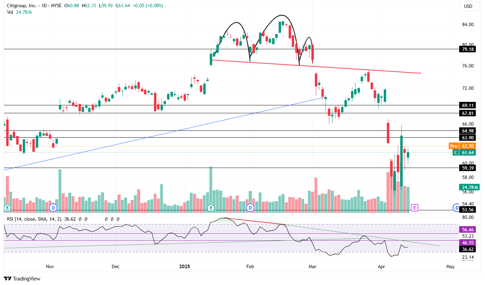Click the purple upcoming earnings E marker
The image size is (485, 285).
pyautogui.click(x=415, y=208)
